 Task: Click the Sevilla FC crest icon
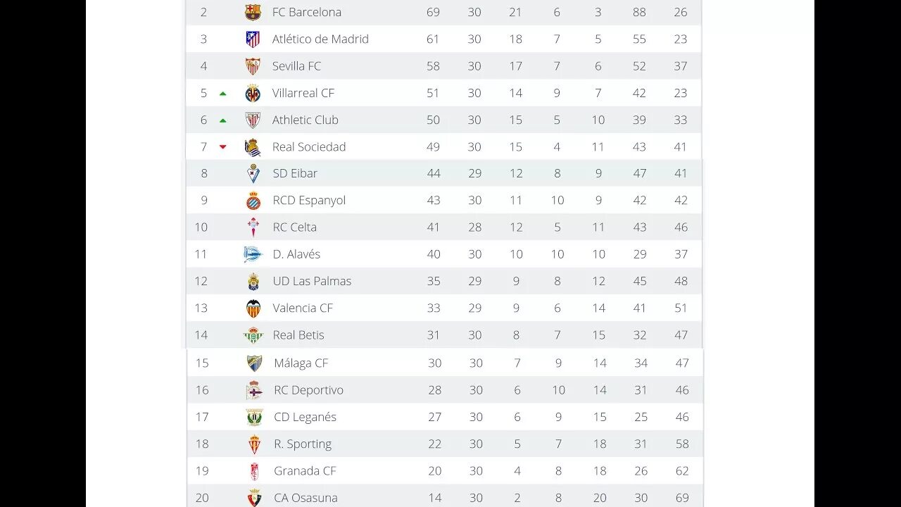253,66
